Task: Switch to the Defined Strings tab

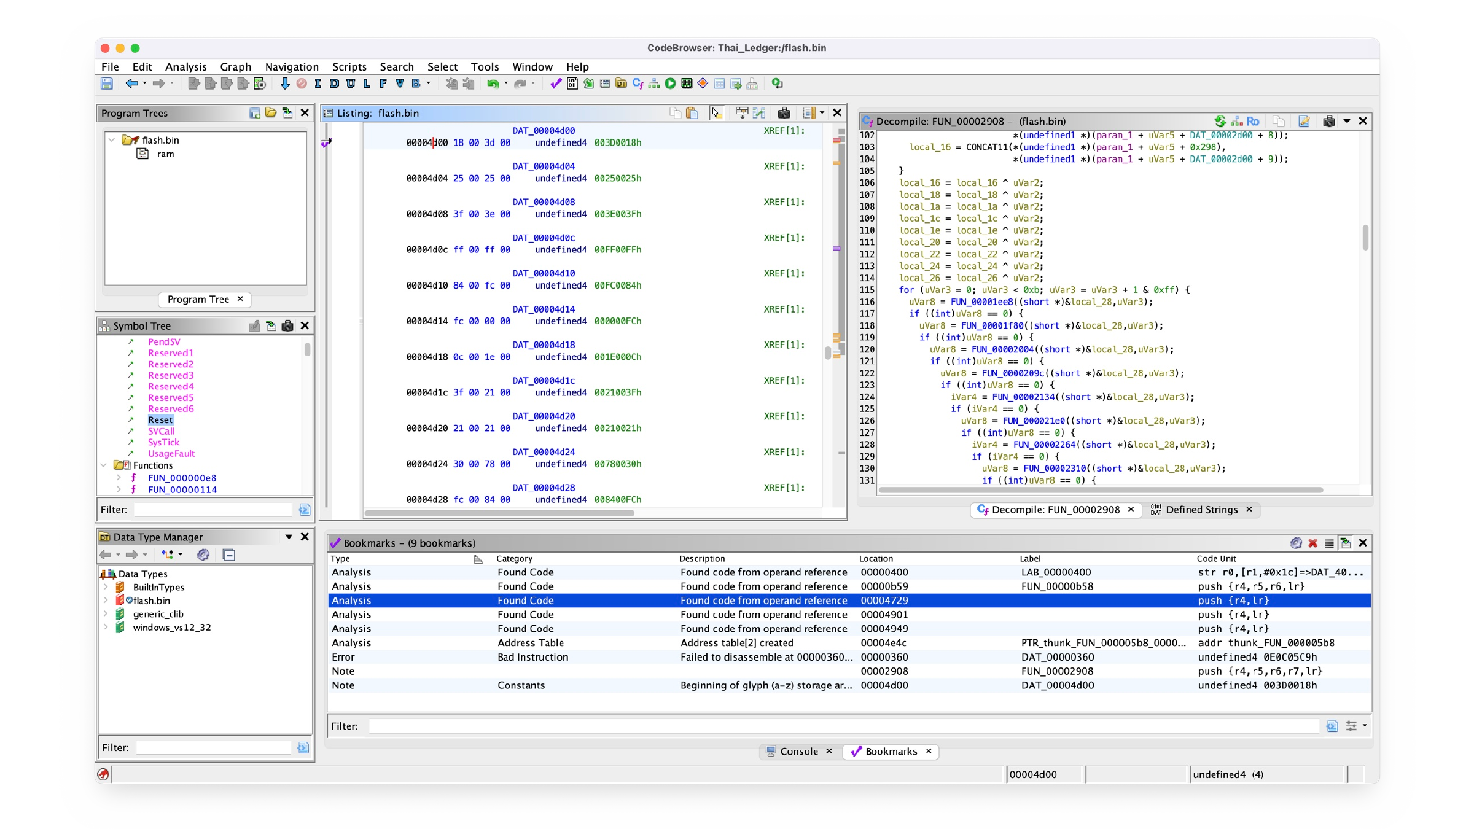Action: [x=1201, y=510]
